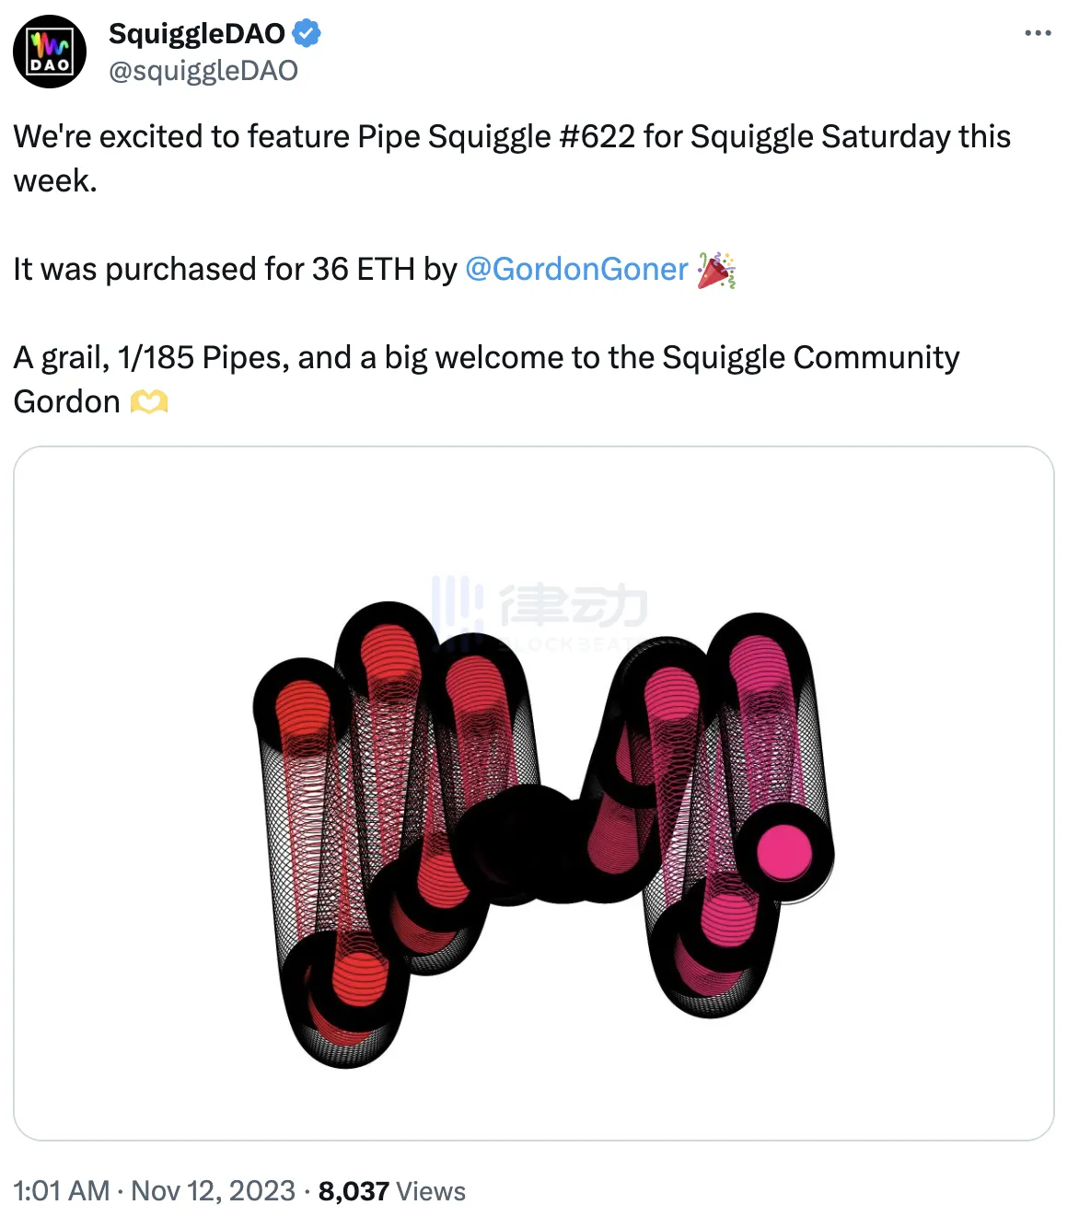1079x1228 pixels.
Task: Click the "Pipe Squiggle #622" text
Action: point(496,136)
